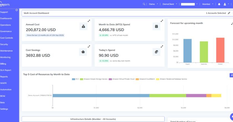The width and height of the screenshot is (233, 122).
Task: Click the Since the last 12 months badge
Action: click(45, 35)
